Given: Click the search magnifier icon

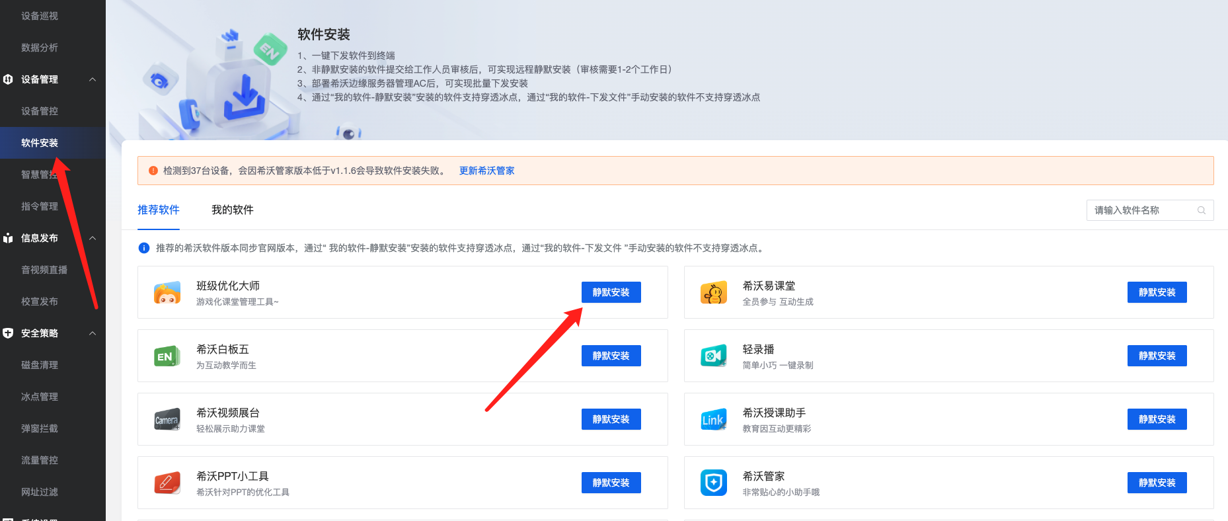Looking at the screenshot, I should tap(1202, 210).
